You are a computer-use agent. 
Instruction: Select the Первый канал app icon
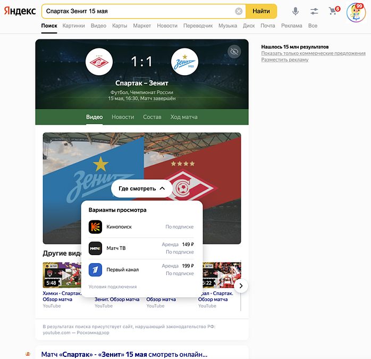95,270
